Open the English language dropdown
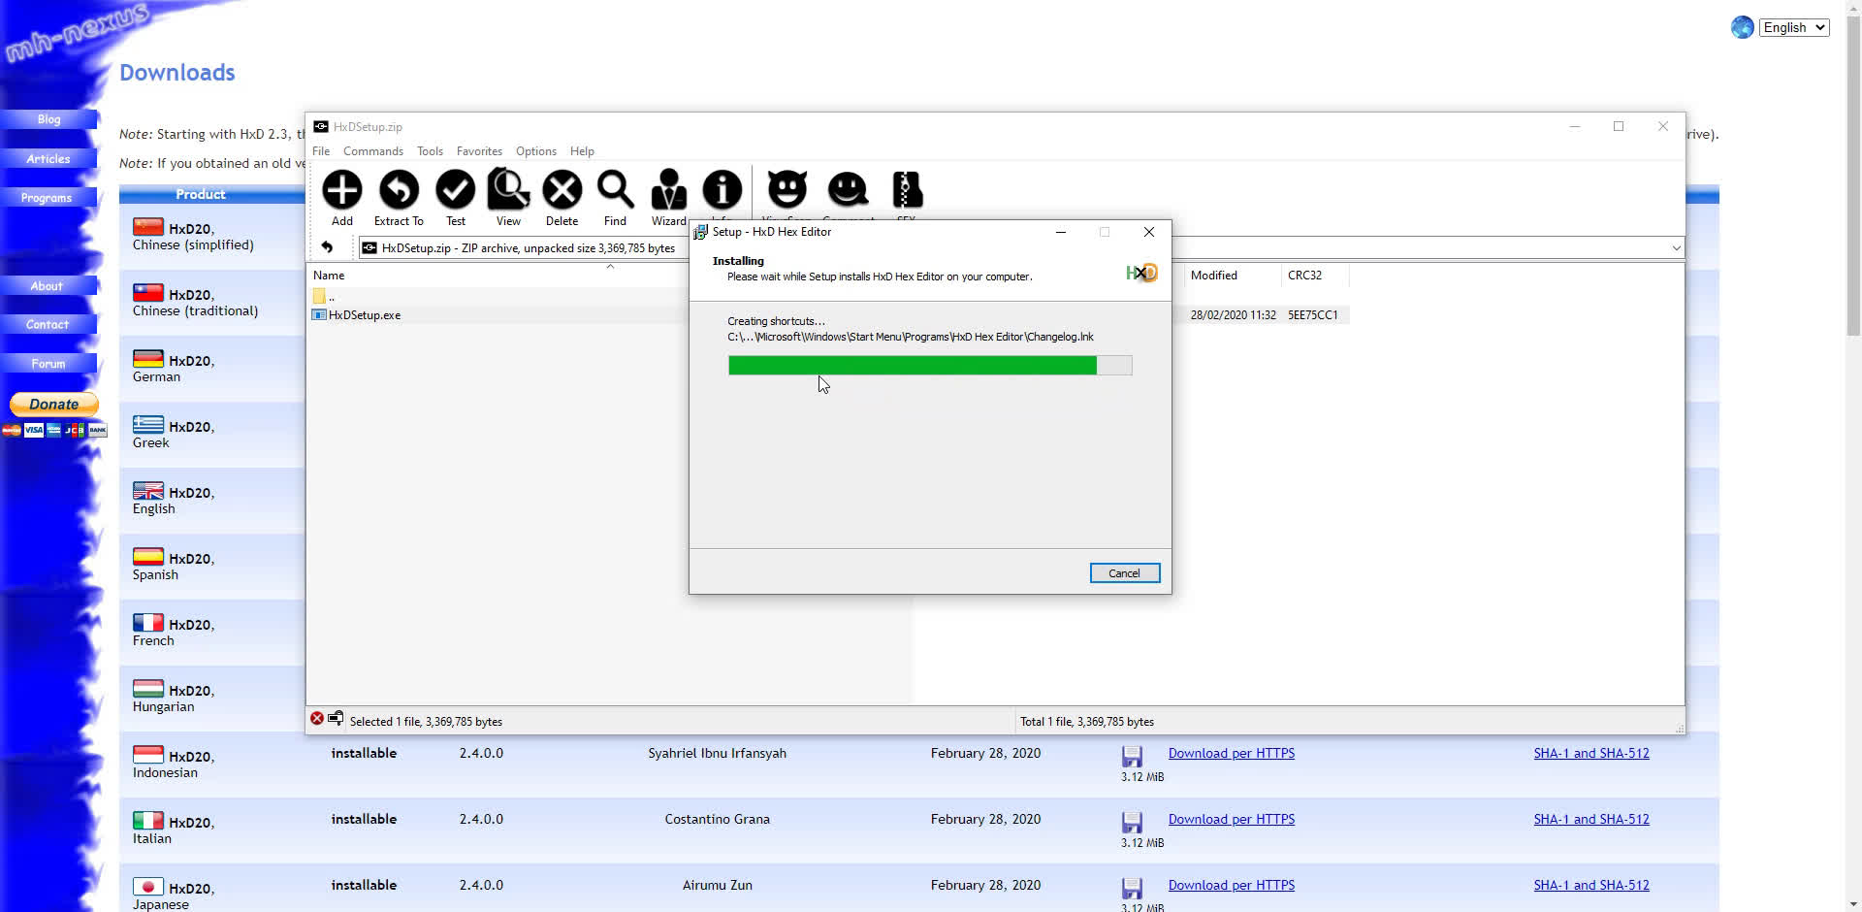 pyautogui.click(x=1794, y=27)
